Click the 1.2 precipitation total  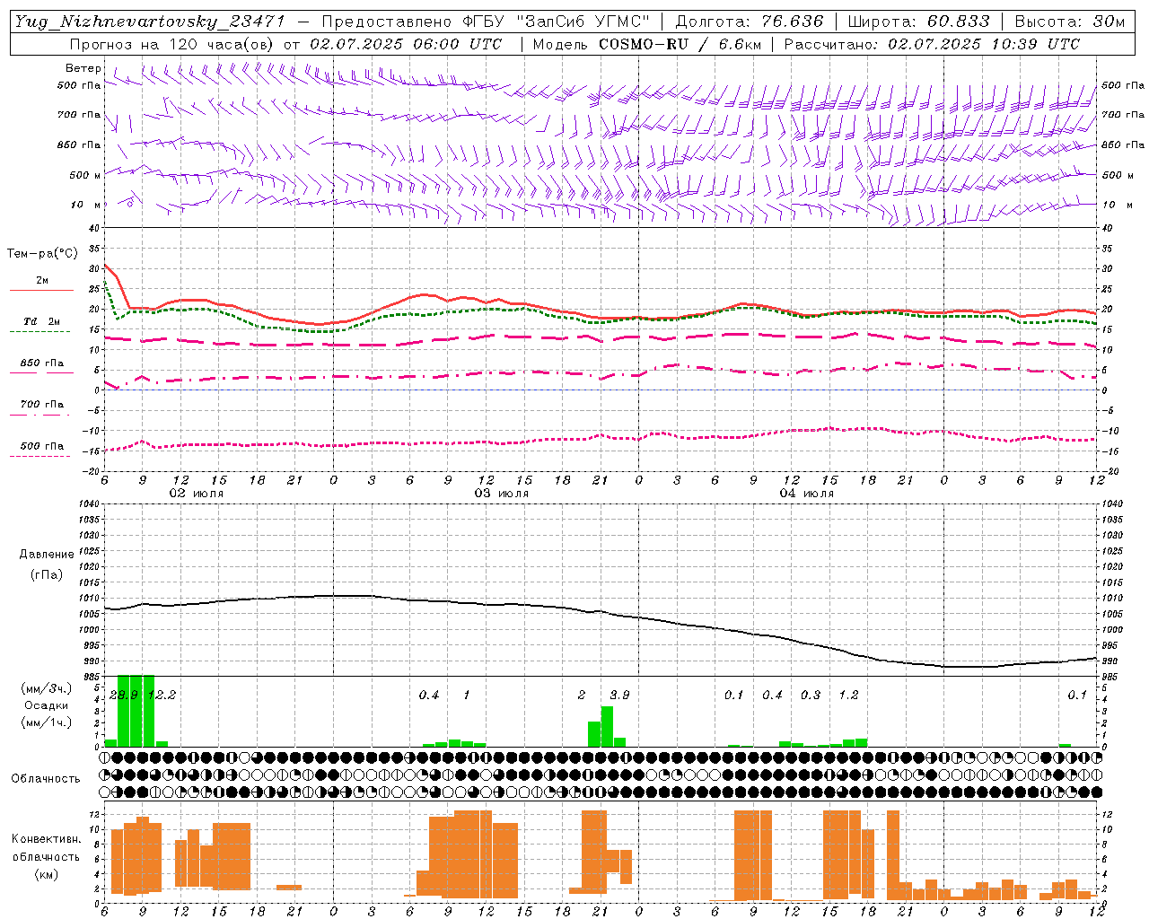click(848, 695)
